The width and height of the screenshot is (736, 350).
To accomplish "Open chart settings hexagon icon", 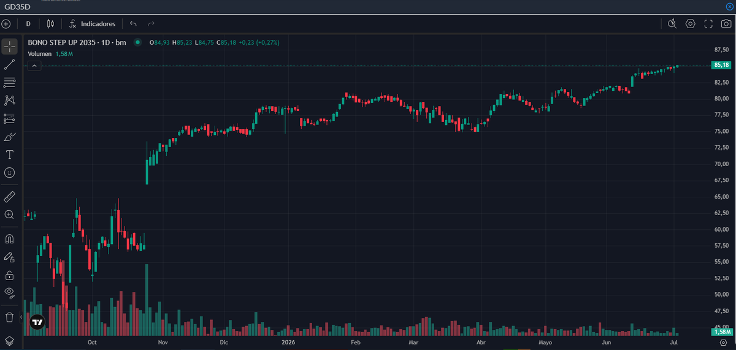I will pyautogui.click(x=690, y=24).
